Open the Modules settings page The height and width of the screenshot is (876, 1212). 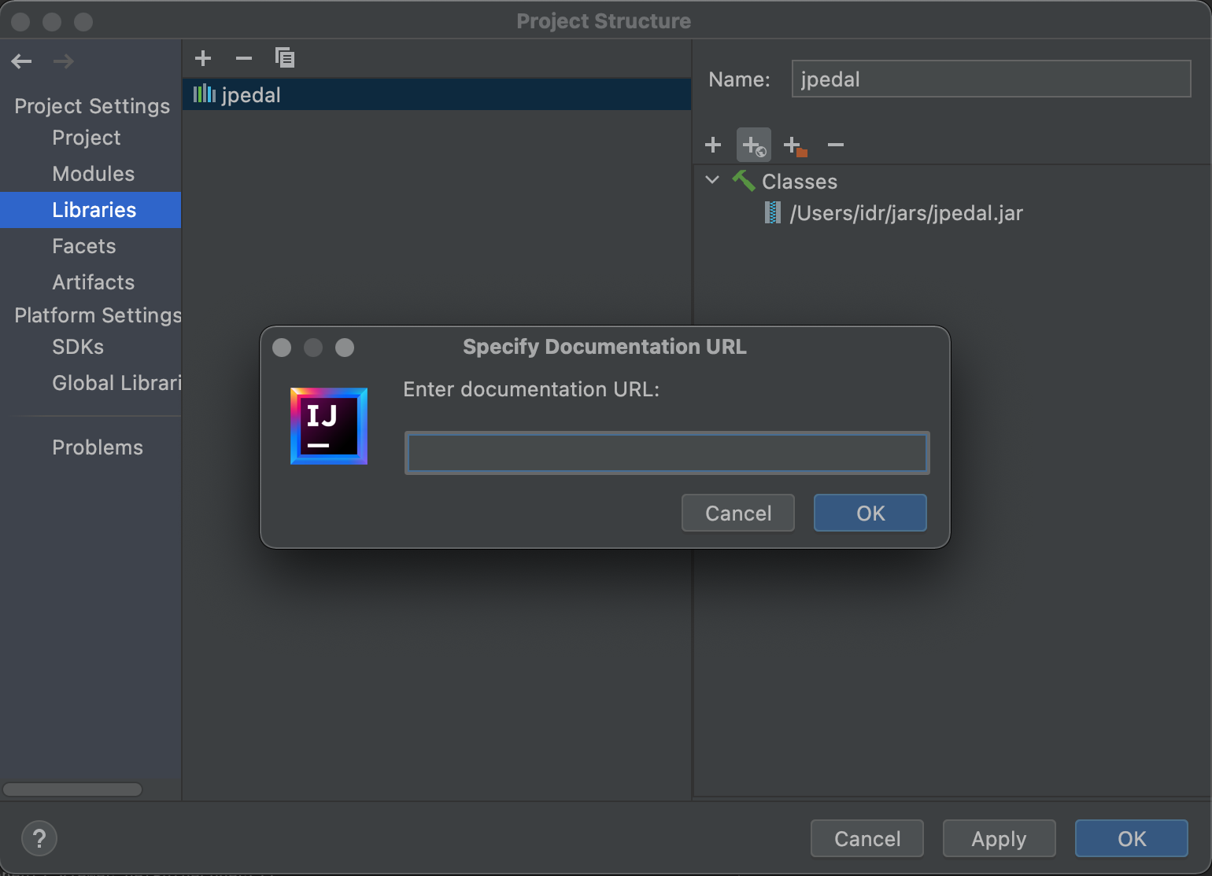click(93, 174)
